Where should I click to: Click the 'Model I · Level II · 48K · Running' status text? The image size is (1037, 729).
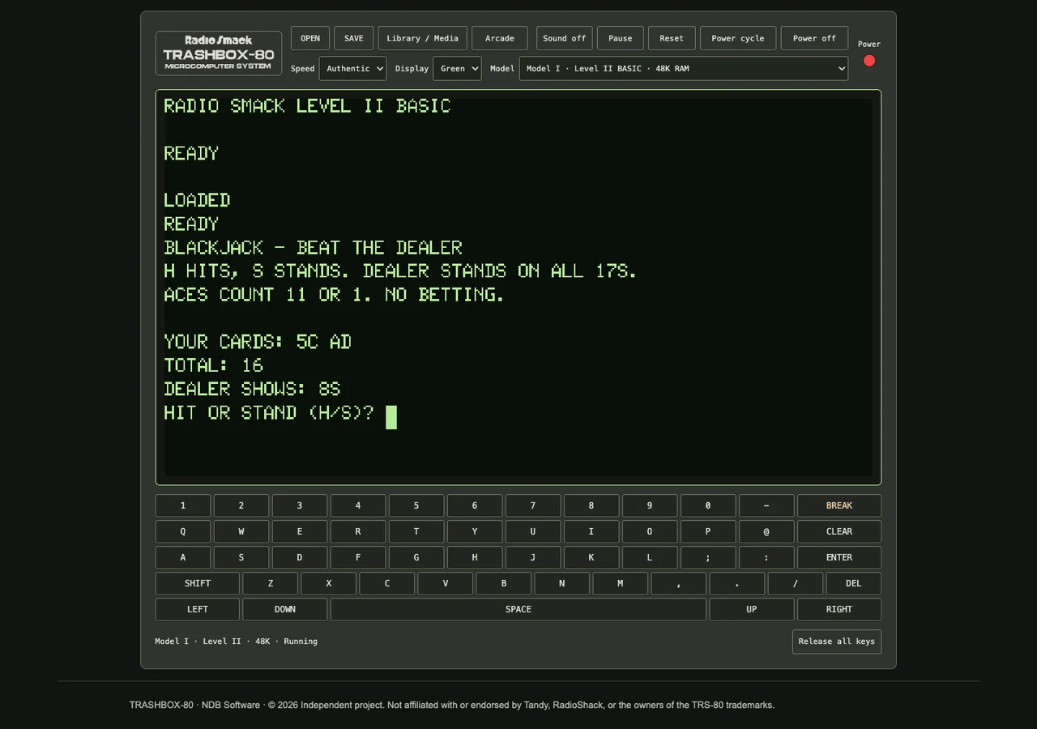point(237,642)
